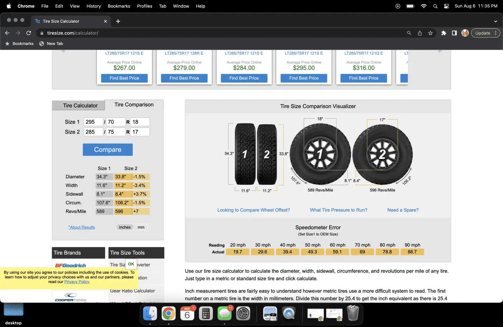
Task: Reload the tiresize.com page
Action: [x=29, y=33]
